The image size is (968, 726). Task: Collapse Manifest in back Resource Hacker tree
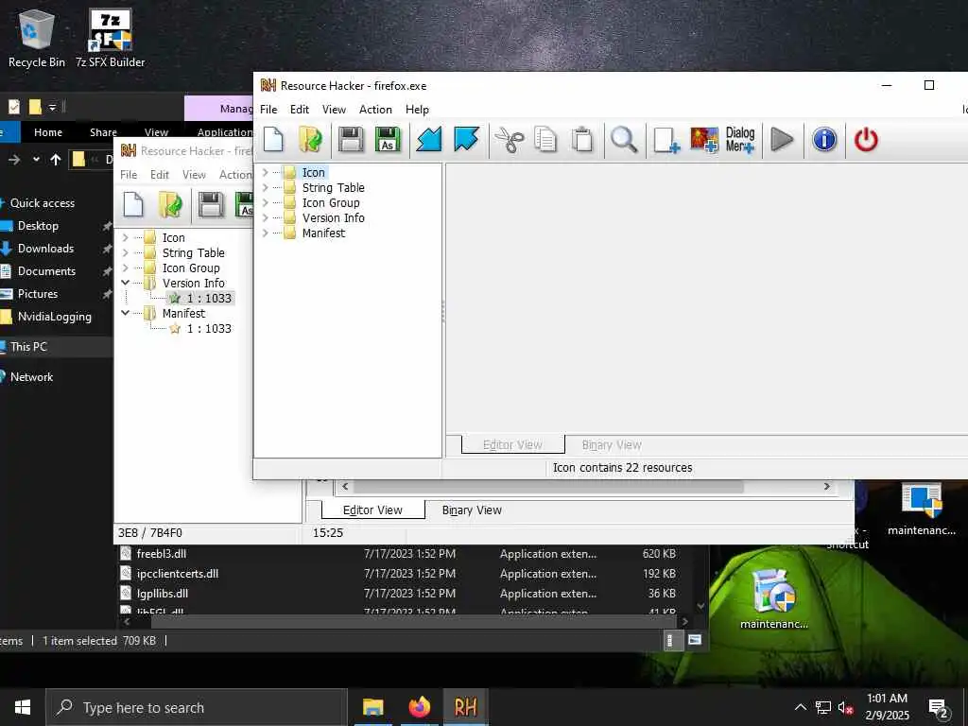tap(126, 313)
